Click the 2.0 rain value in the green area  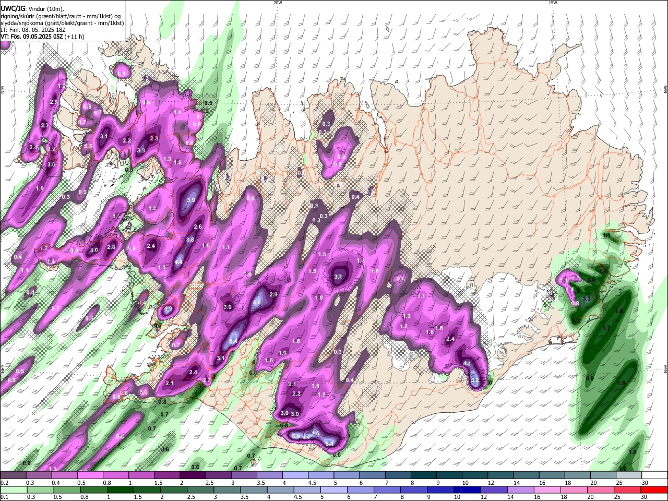[591, 281]
